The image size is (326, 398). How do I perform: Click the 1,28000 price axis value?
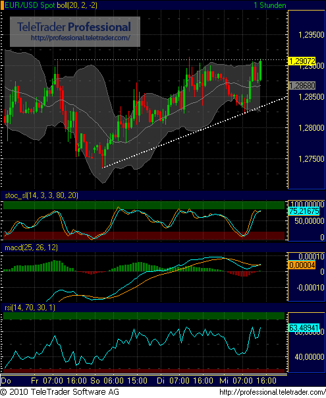click(312, 127)
